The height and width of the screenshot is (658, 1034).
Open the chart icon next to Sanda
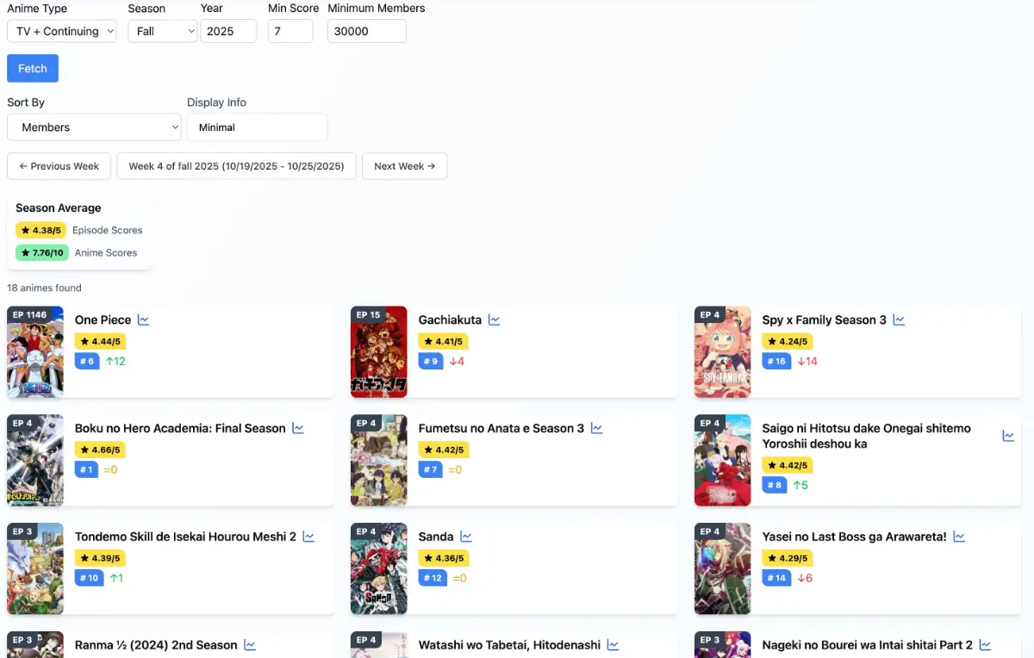pos(465,537)
